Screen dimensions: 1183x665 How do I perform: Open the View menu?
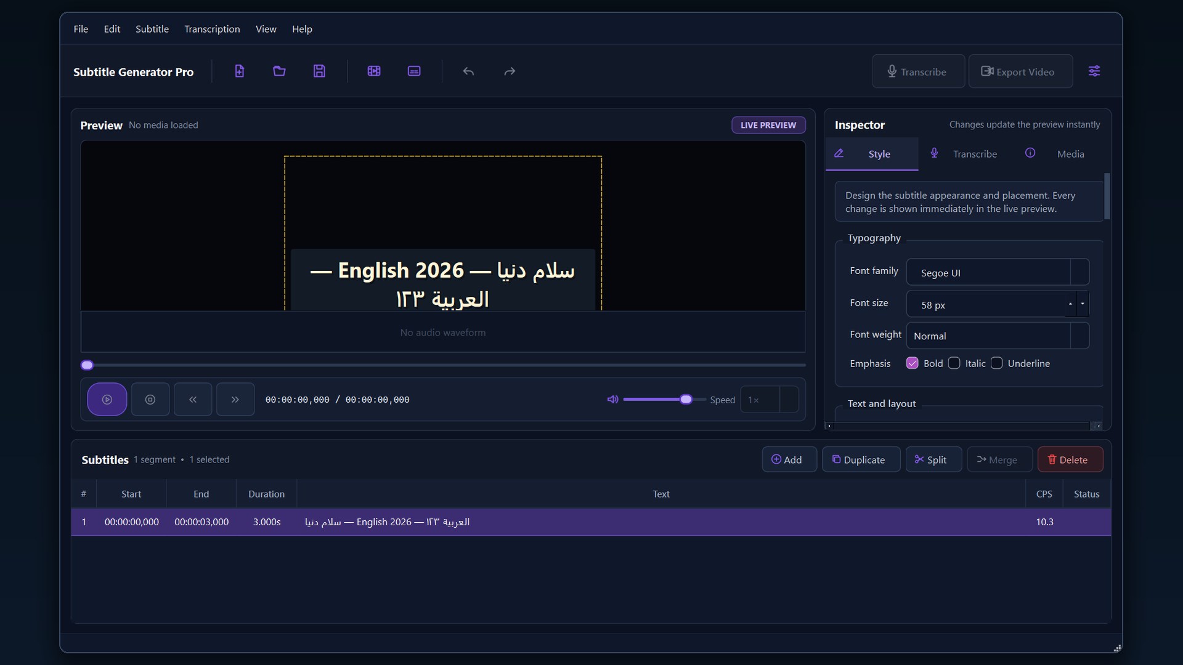coord(266,29)
